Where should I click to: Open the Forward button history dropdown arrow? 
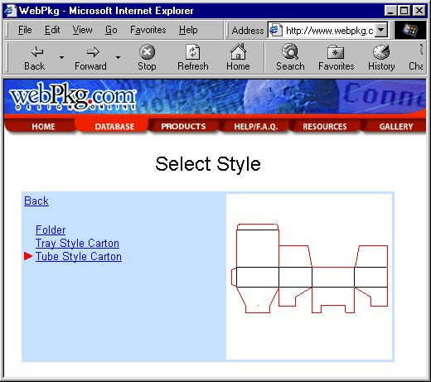(118, 57)
